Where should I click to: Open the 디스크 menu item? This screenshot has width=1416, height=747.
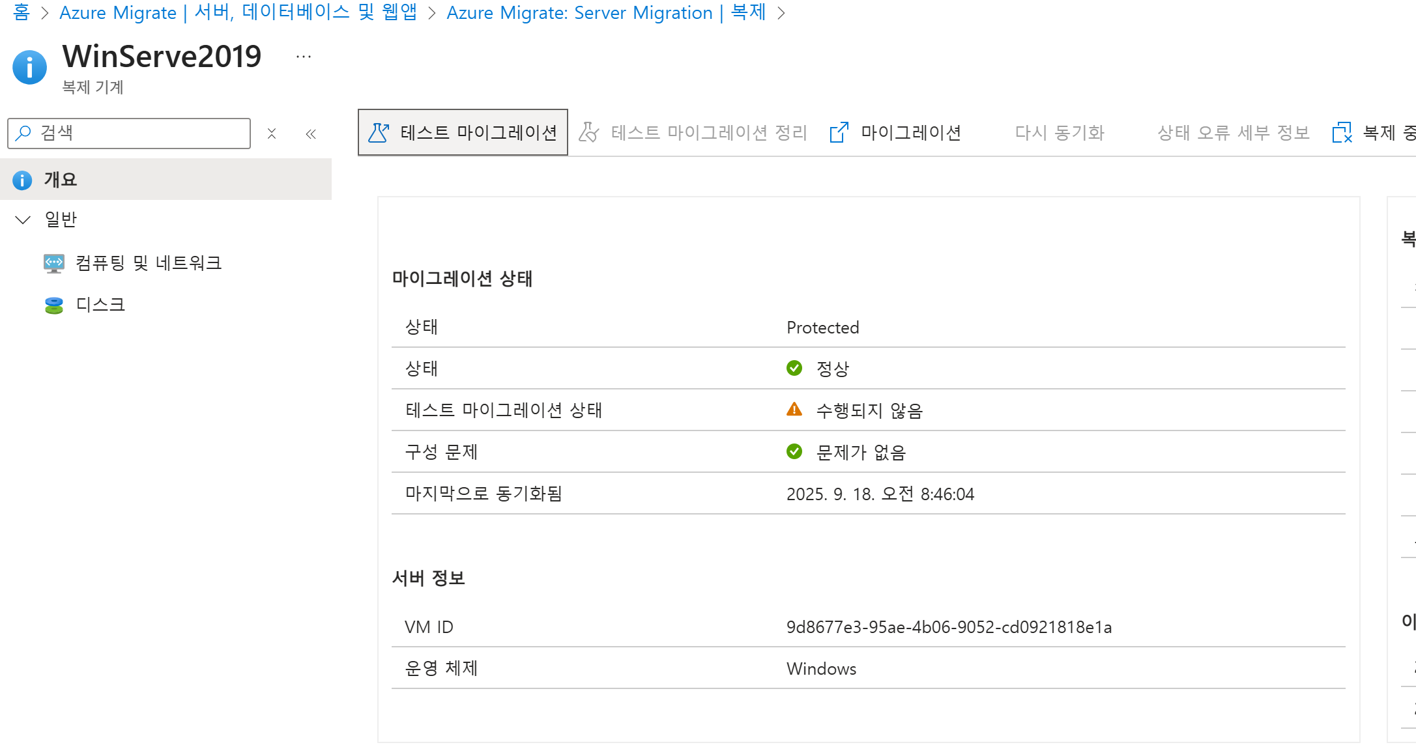point(100,305)
